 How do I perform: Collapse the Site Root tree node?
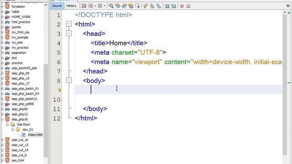(7, 124)
